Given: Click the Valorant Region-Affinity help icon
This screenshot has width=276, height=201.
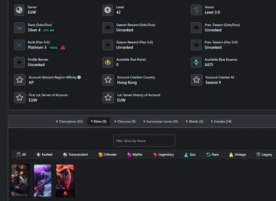Looking at the screenshot, I should tap(79, 77).
